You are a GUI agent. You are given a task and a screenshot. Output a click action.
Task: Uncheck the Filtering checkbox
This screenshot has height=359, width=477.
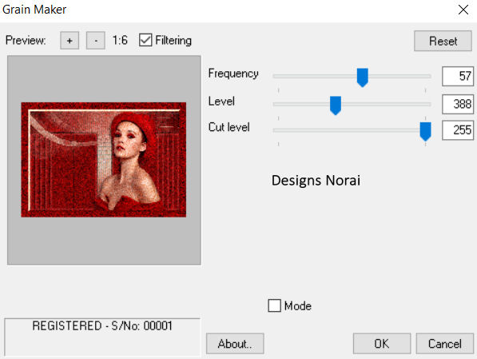pyautogui.click(x=145, y=40)
